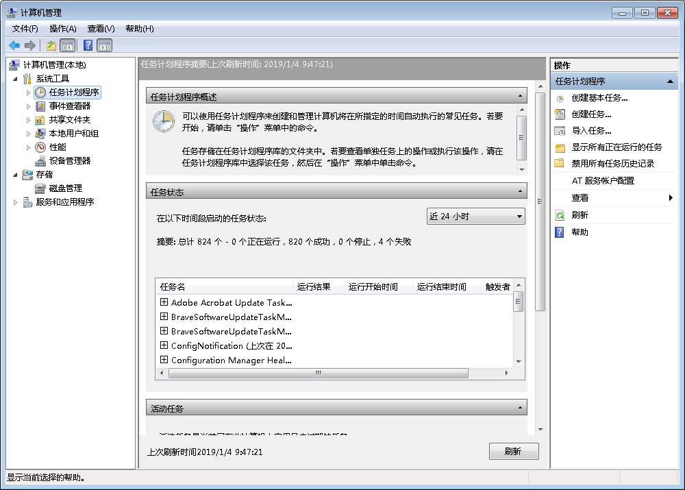Screen dimensions: 685x490
Task: Click the 创建基本任务... action link
Action: [x=599, y=99]
